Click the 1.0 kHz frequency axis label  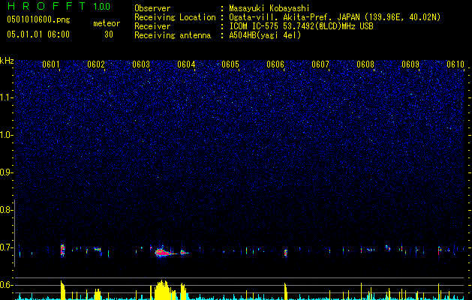tap(6, 135)
